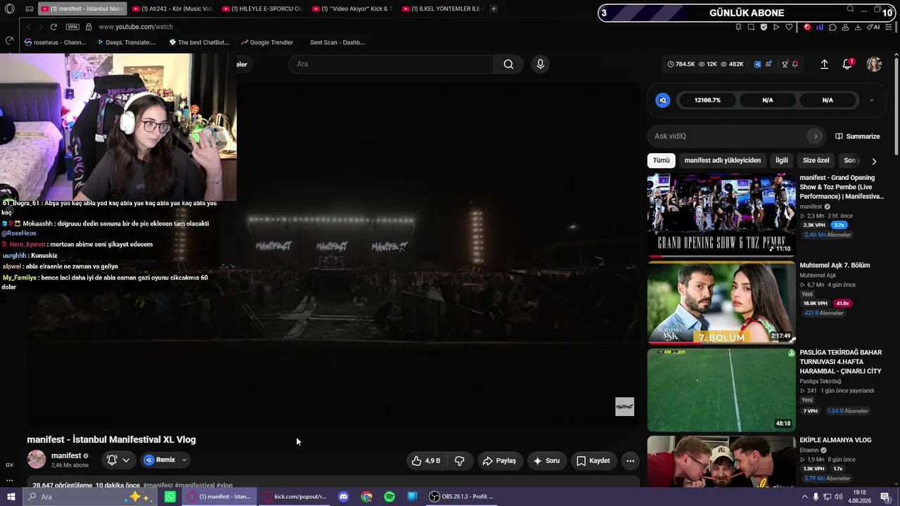900x506 pixels.
Task: Expand the vidIQ stats panel chevron
Action: pyautogui.click(x=872, y=100)
